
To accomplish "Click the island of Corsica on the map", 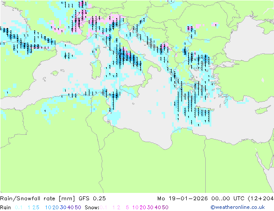I will 97,52.
